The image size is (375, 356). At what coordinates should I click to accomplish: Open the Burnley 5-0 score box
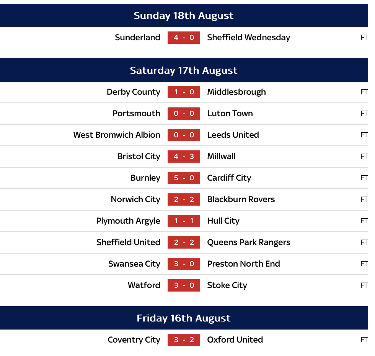pyautogui.click(x=184, y=178)
